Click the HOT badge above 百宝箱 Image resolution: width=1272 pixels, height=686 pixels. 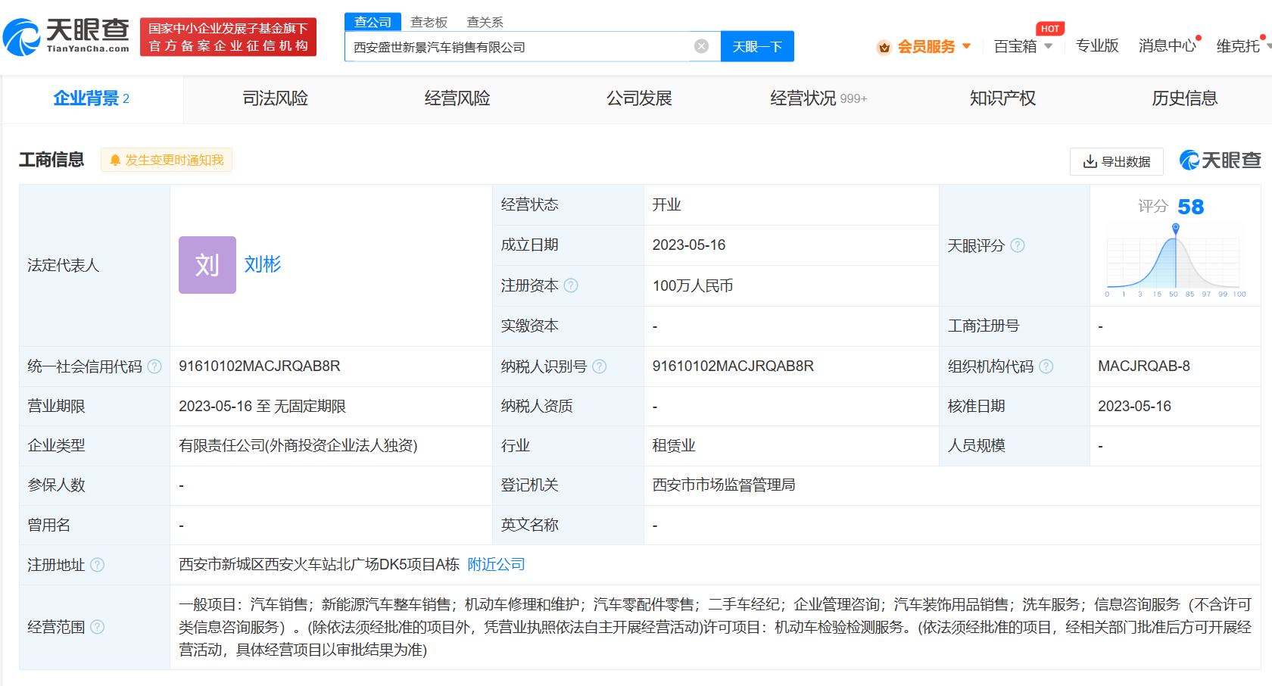(1050, 29)
